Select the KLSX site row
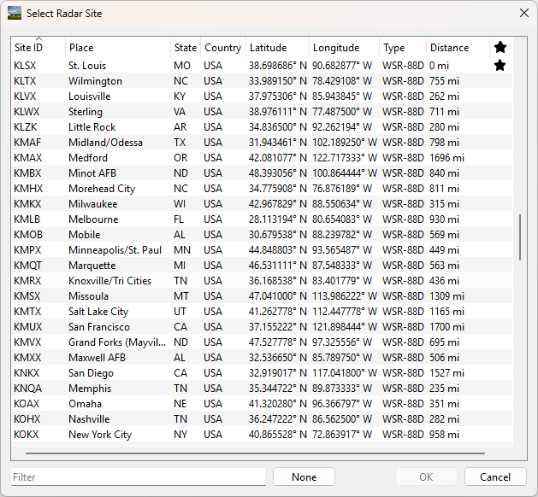 coord(262,66)
